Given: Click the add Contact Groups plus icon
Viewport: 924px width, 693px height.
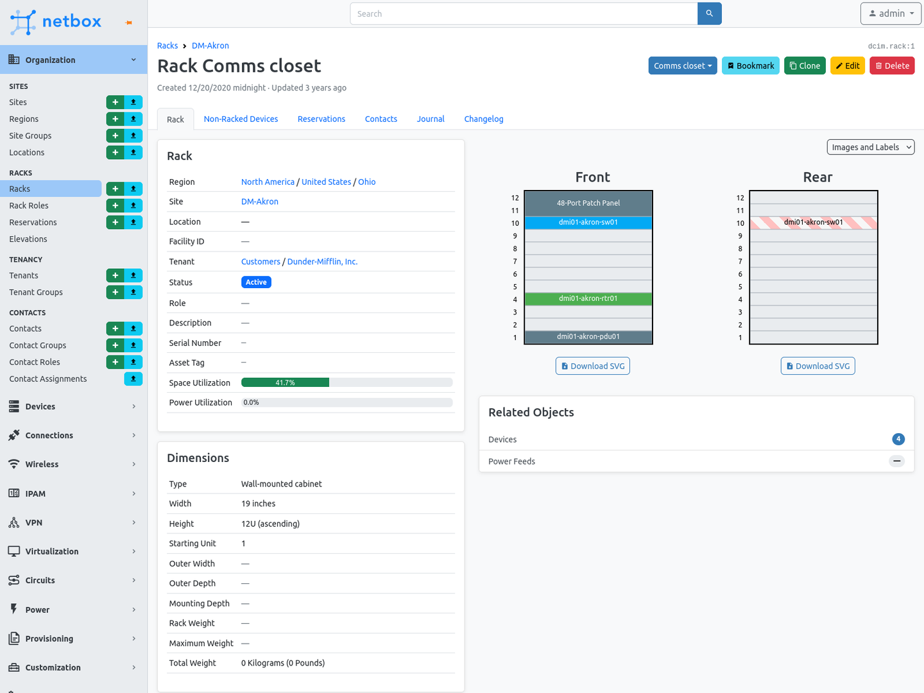Looking at the screenshot, I should point(115,345).
